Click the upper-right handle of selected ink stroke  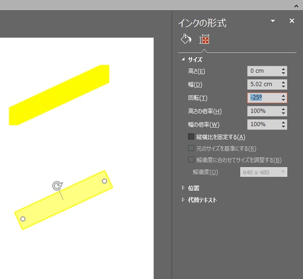click(x=105, y=181)
